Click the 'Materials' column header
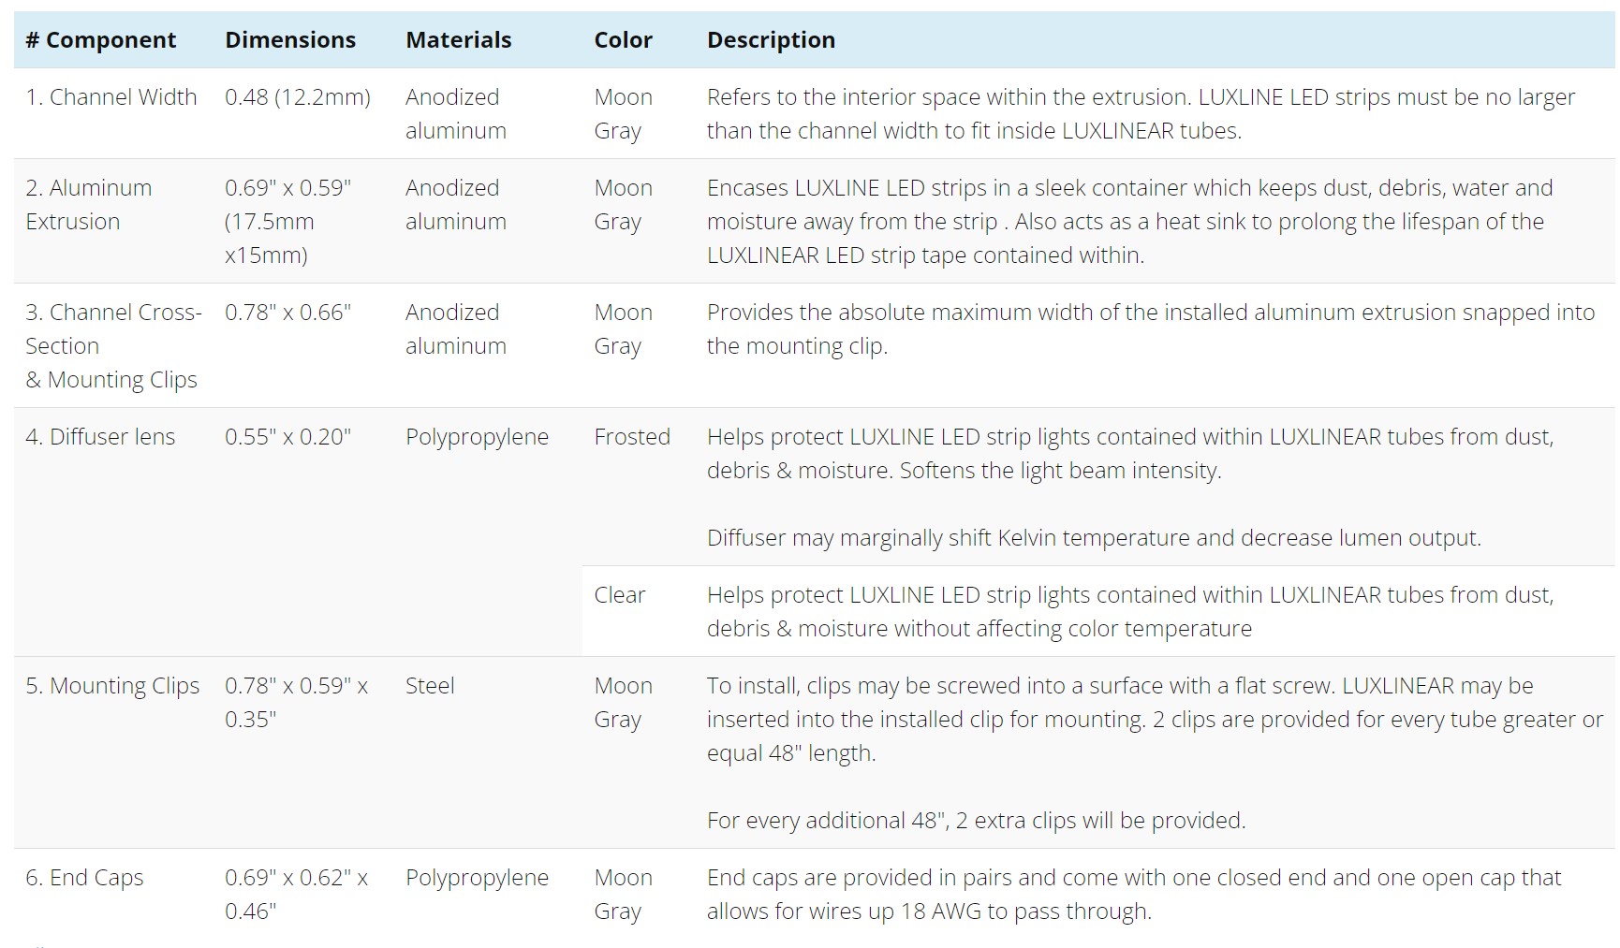Screen dimensions: 1620x948 coord(459,40)
